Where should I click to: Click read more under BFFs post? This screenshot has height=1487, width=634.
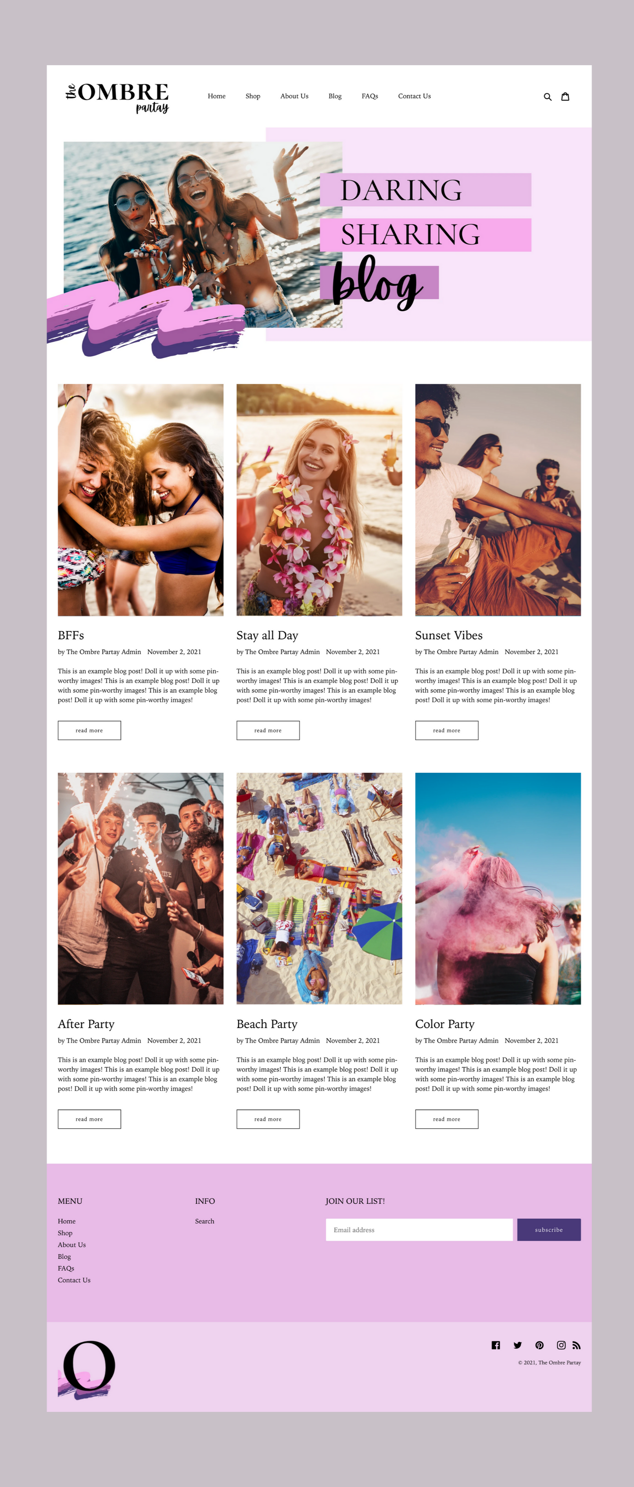(x=90, y=730)
